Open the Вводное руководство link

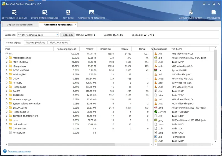pos(19,151)
